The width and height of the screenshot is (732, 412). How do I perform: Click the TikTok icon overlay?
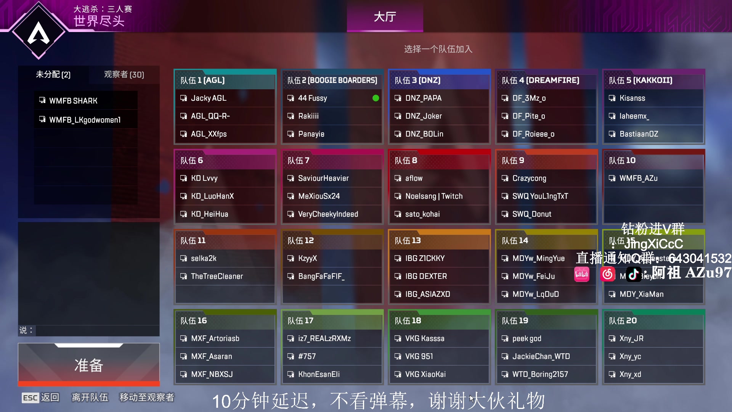pos(633,274)
